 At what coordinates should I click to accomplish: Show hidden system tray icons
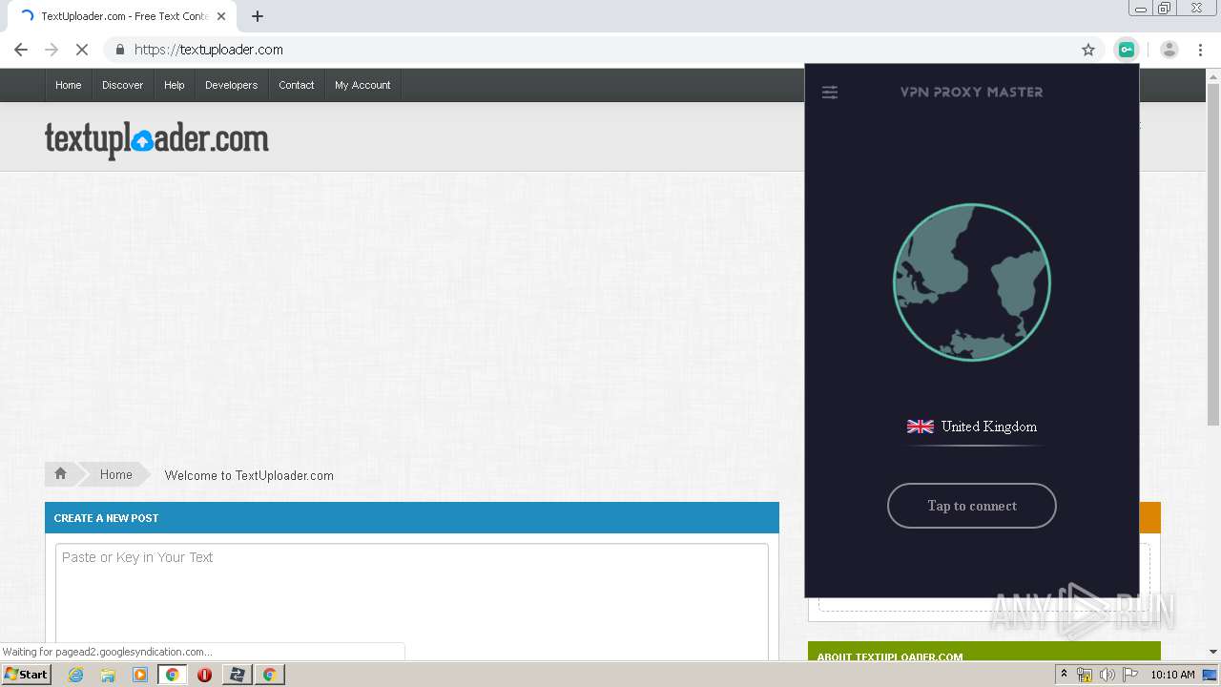point(1065,675)
